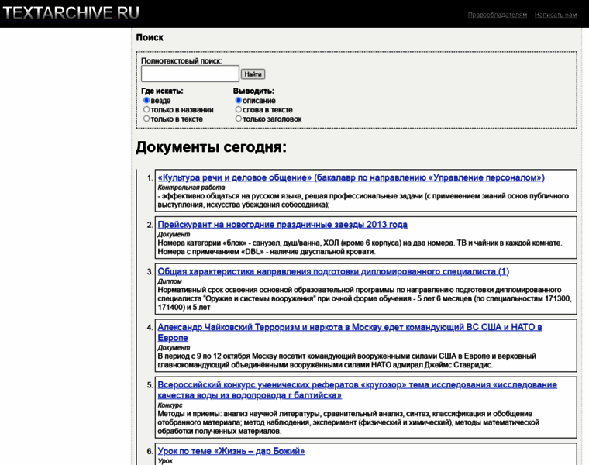Click the Контрольная работа type label
The width and height of the screenshot is (589, 465).
[x=191, y=188]
